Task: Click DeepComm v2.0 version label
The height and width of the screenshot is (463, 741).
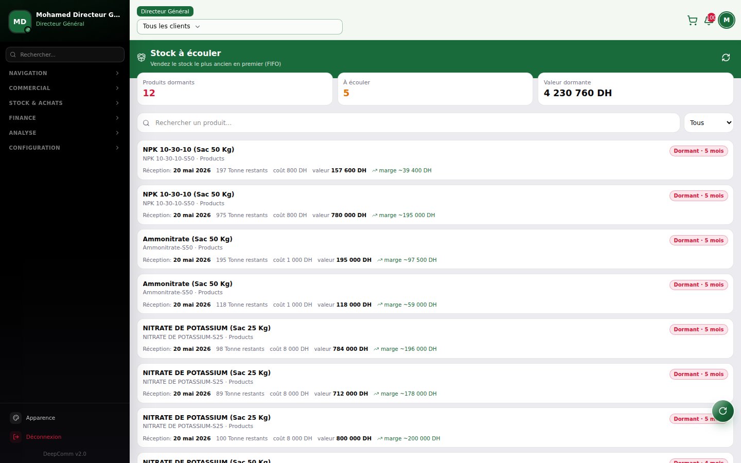Action: (x=65, y=454)
